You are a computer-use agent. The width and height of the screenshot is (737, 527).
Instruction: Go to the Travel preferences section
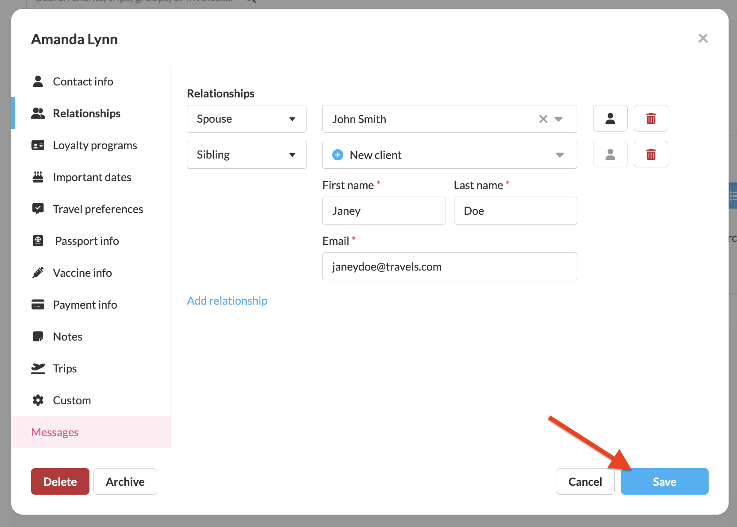click(x=98, y=209)
